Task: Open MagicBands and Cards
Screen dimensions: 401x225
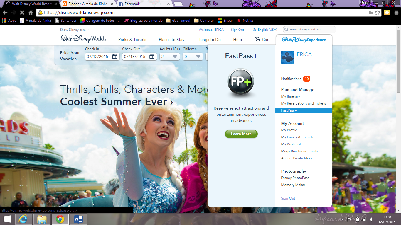Action: 299,151
